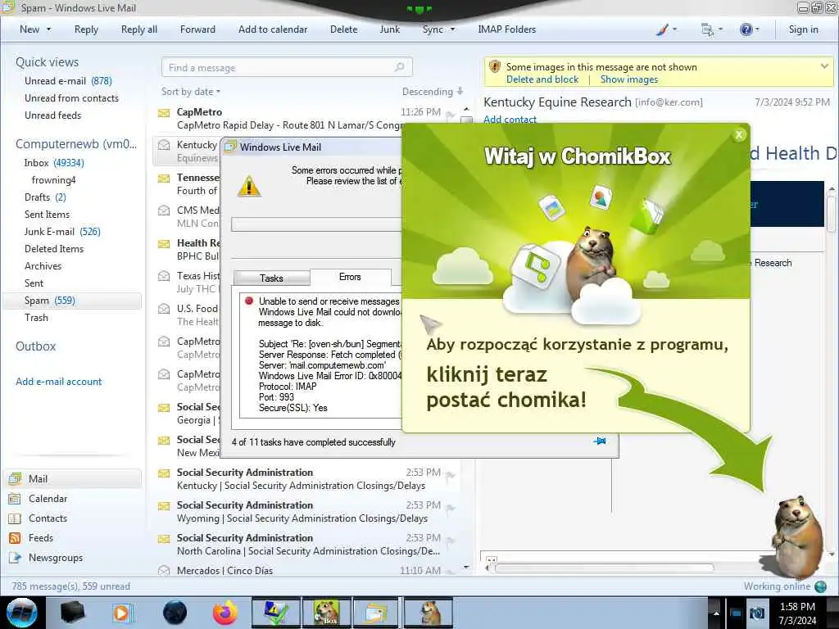Flag the CapMetro Rapid Delay message
Viewport: 839px width, 629px height.
451,115
